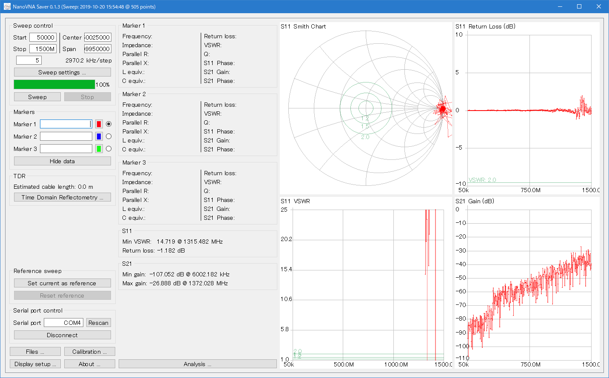Open the Calibration dialog
The height and width of the screenshot is (378, 609).
[90, 352]
